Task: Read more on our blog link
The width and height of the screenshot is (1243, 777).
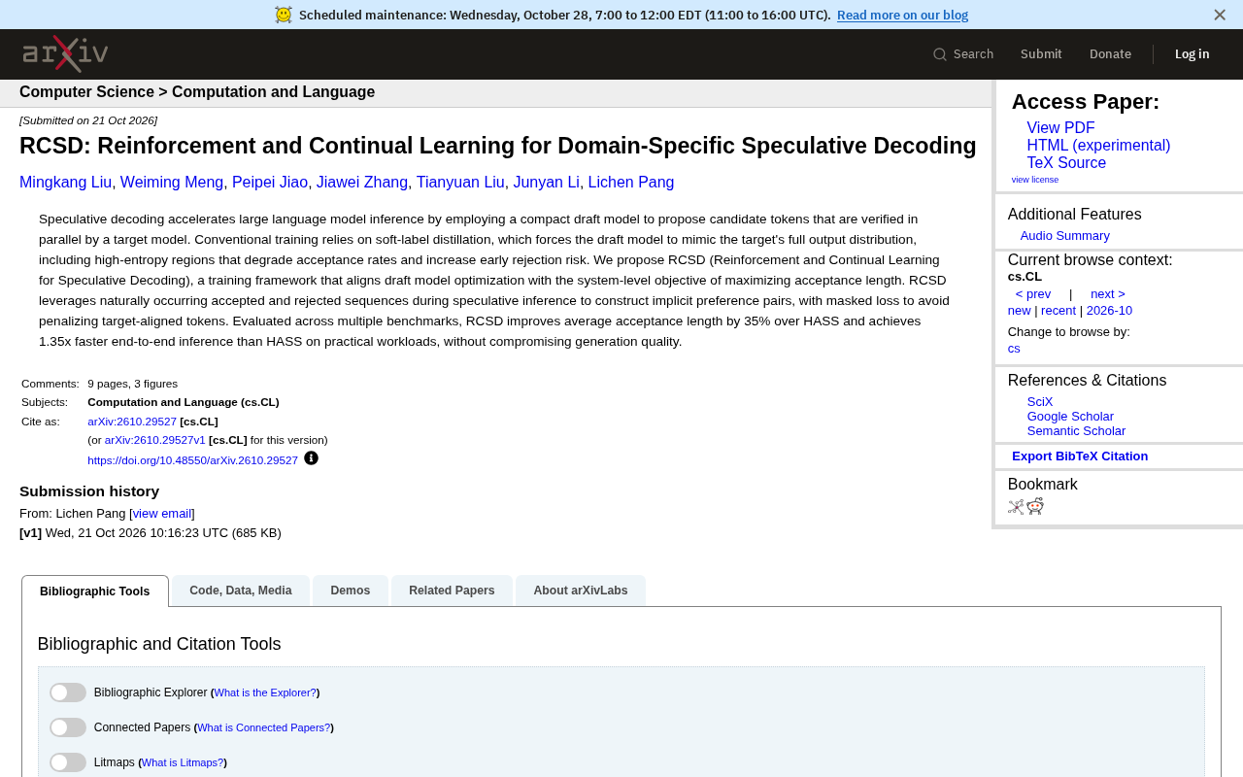Action: click(x=902, y=15)
